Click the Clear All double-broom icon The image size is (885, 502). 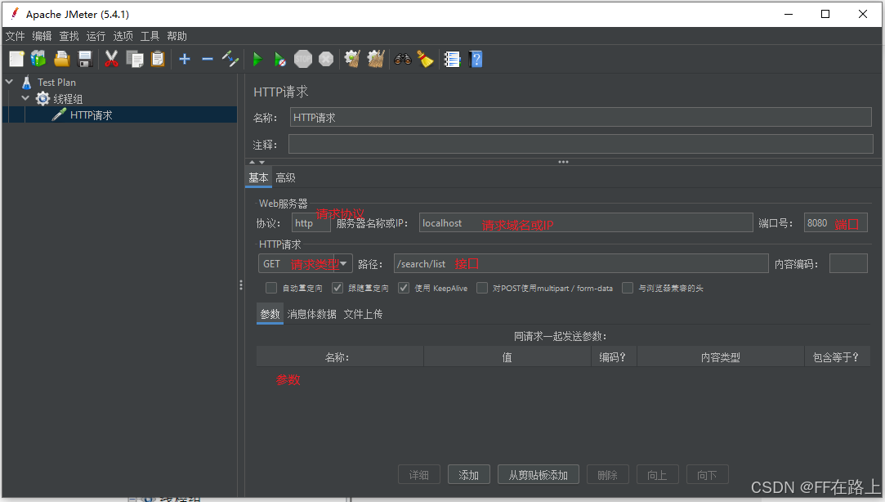pos(376,59)
